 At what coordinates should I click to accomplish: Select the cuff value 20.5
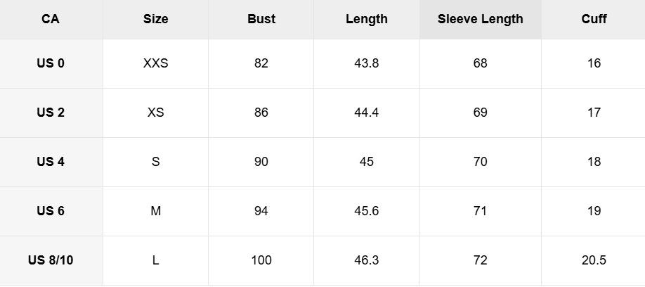pos(594,260)
